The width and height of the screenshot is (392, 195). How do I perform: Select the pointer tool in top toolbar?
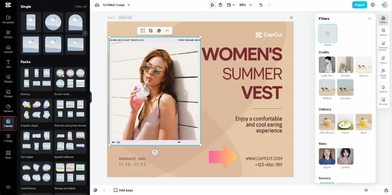(x=212, y=5)
